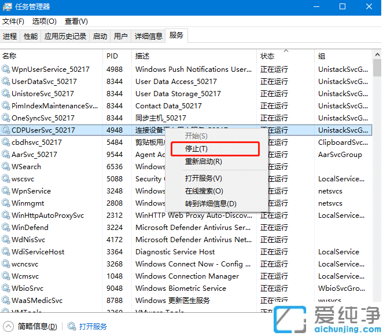This screenshot has width=383, height=336.
Task: Sort by the 组 column header
Action: [x=343, y=56]
